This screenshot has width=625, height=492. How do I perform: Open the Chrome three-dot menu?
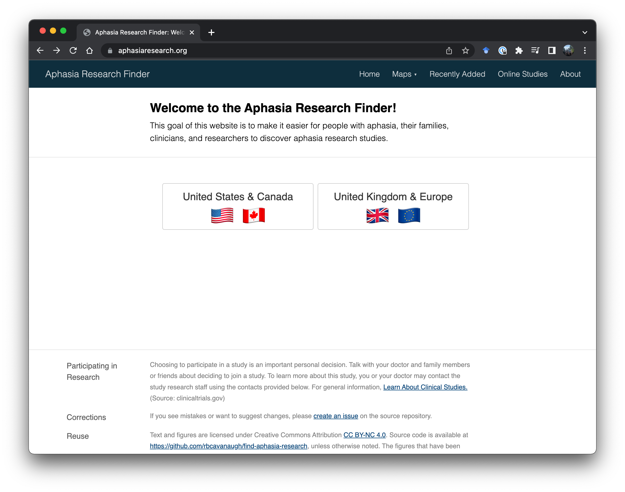585,50
